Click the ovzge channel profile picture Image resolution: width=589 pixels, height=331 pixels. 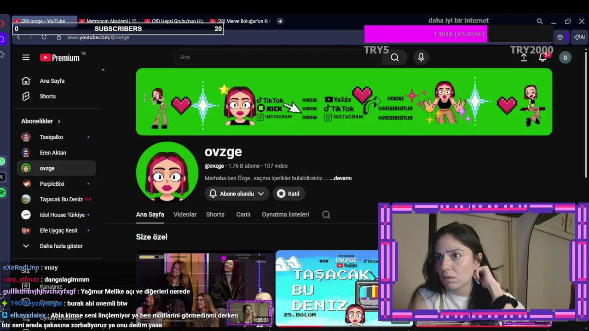(x=167, y=172)
